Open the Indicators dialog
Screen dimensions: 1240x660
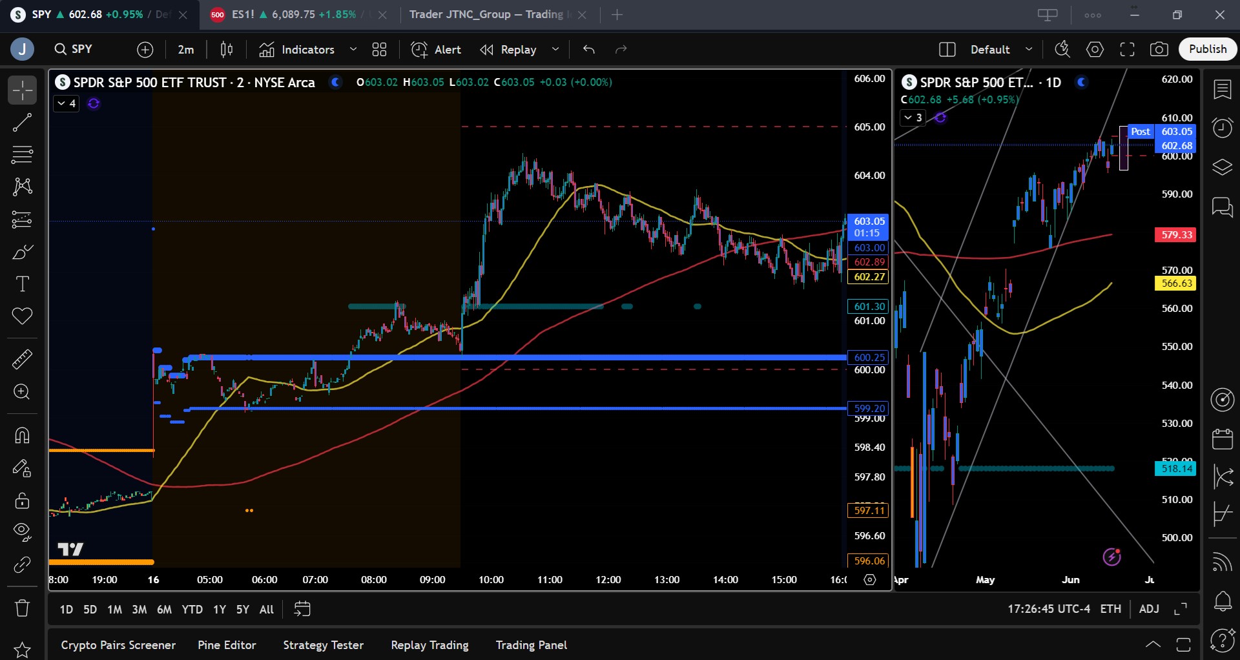pos(297,49)
